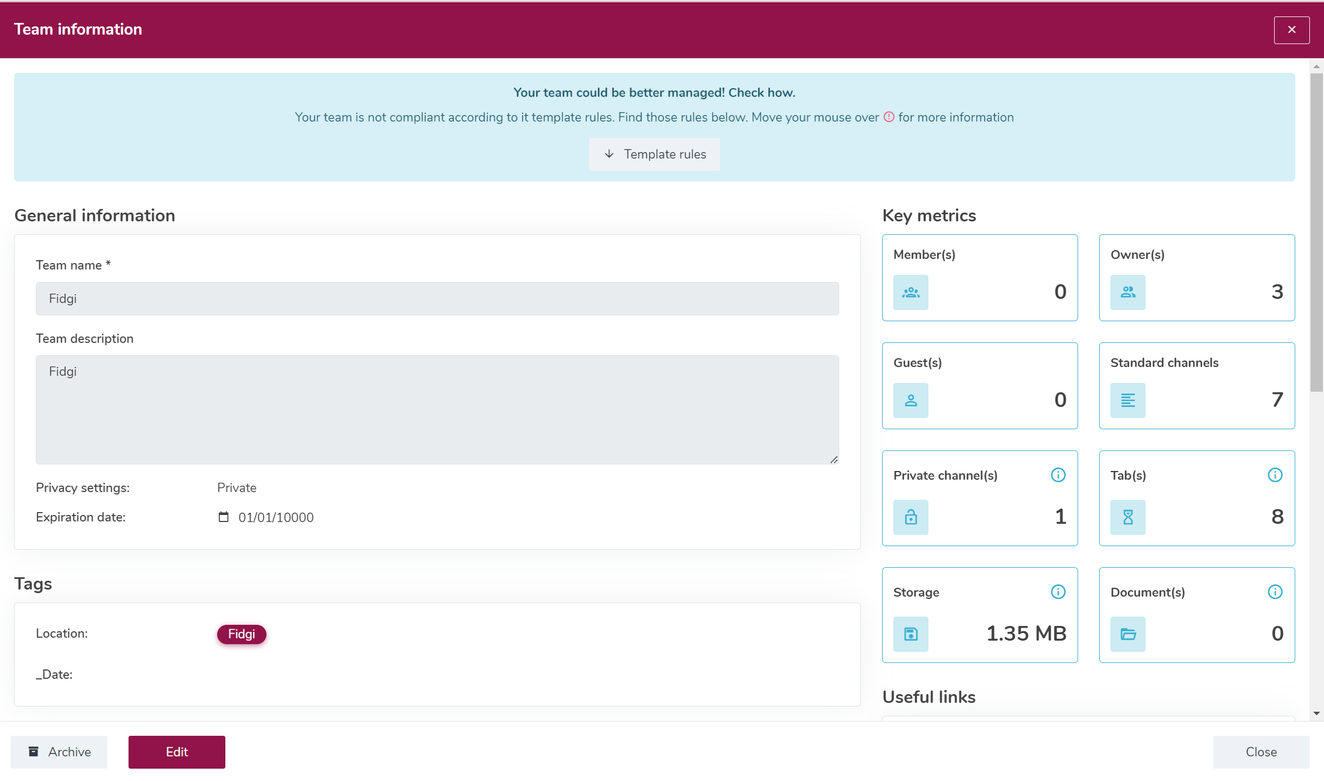Click the Fidgi location tag
Screen dimensions: 1324x781
[242, 634]
